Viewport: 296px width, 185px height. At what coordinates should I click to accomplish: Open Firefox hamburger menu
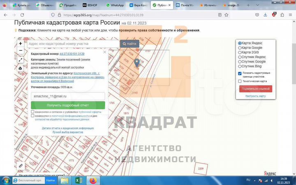tap(290, 15)
